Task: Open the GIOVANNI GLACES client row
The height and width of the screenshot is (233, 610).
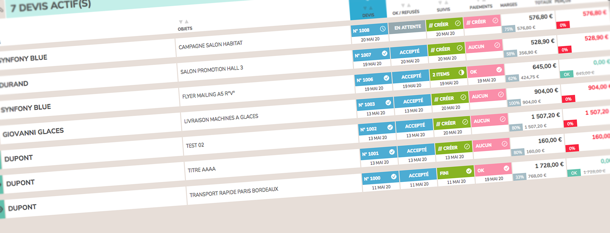Action: 33,132
